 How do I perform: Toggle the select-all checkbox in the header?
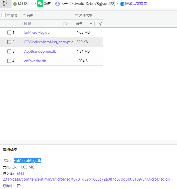tap(4, 15)
